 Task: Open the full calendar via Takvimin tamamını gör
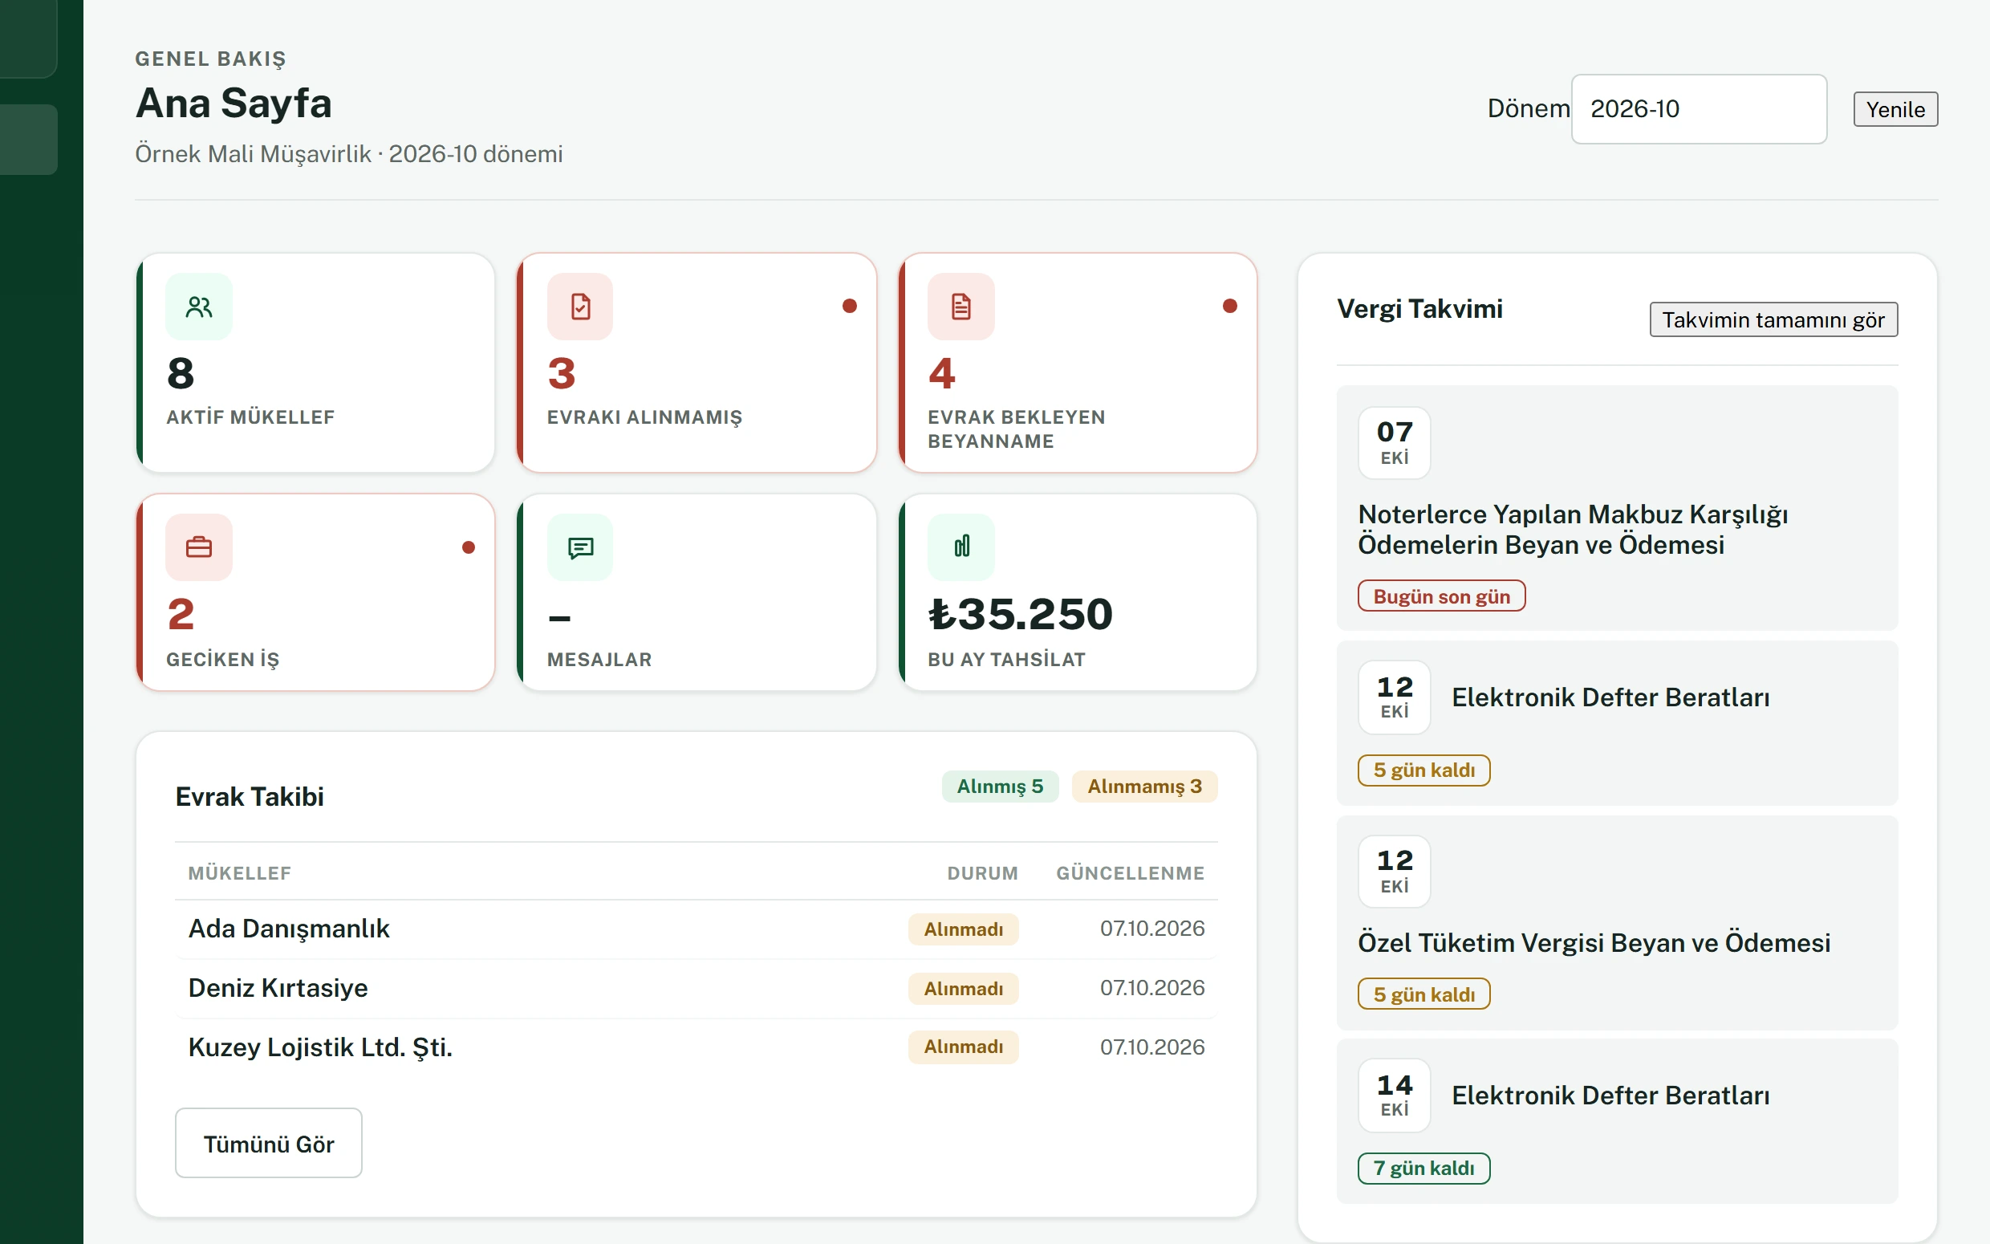[x=1773, y=319]
